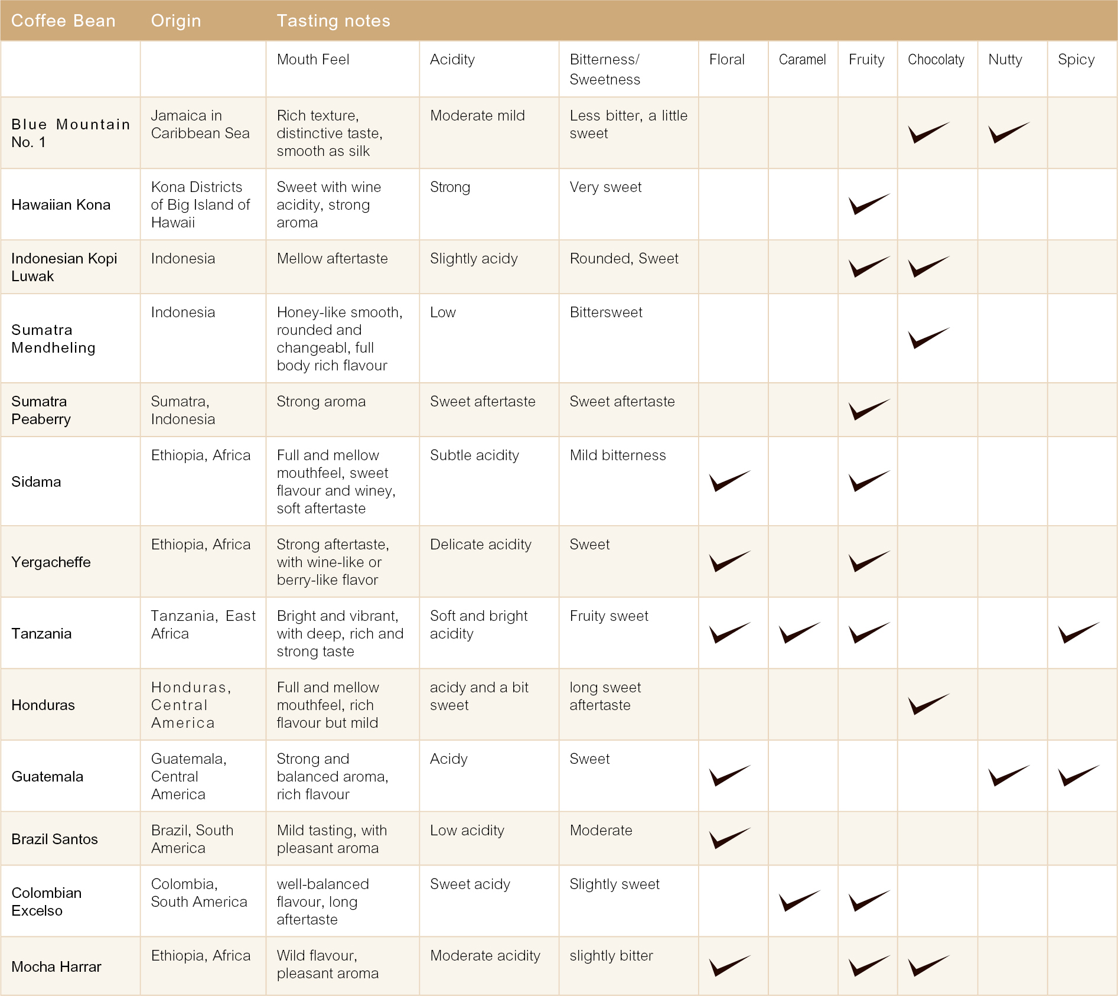Click Fruity checkmark in Hawaiian Kona row
Screen dimensions: 1118x996
click(x=869, y=204)
